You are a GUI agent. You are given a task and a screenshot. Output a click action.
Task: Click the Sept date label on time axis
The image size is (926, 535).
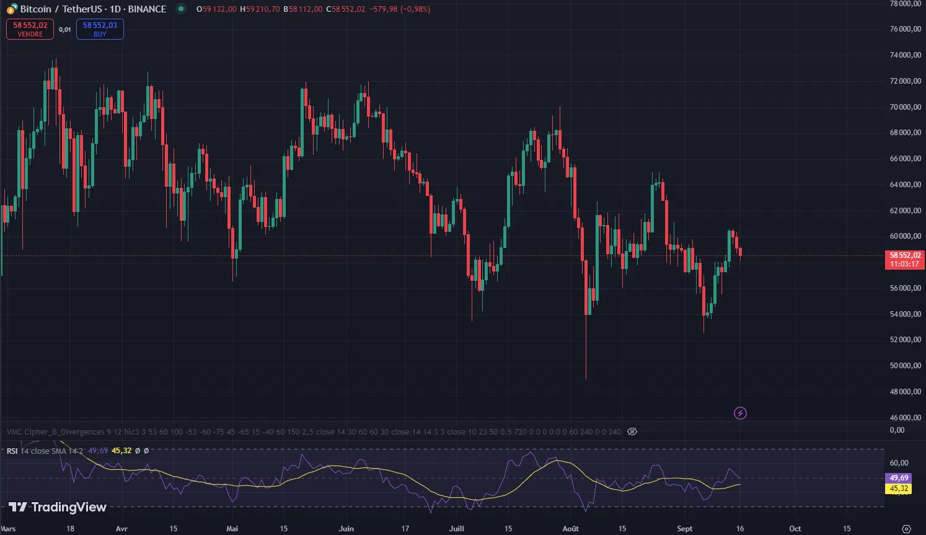[x=685, y=529]
